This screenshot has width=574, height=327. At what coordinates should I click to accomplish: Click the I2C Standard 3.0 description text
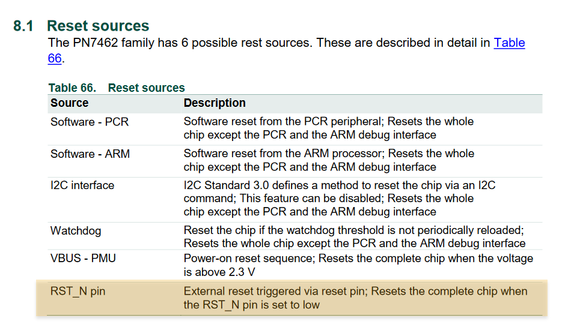point(339,199)
